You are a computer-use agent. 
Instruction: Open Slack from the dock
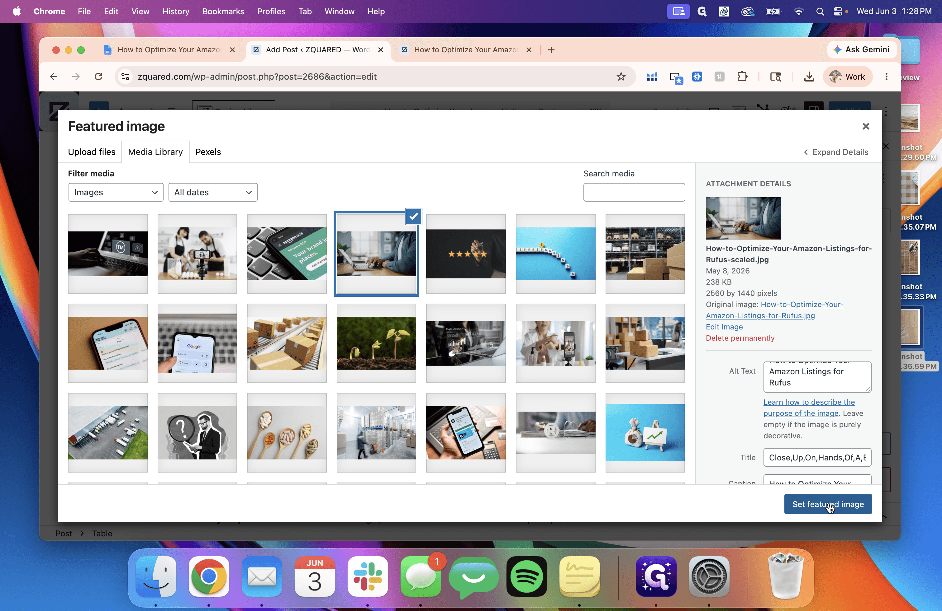[368, 576]
